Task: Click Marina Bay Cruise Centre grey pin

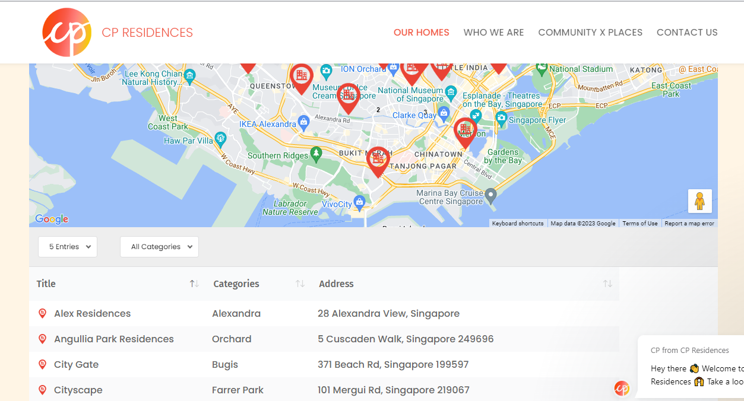Action: [x=490, y=195]
